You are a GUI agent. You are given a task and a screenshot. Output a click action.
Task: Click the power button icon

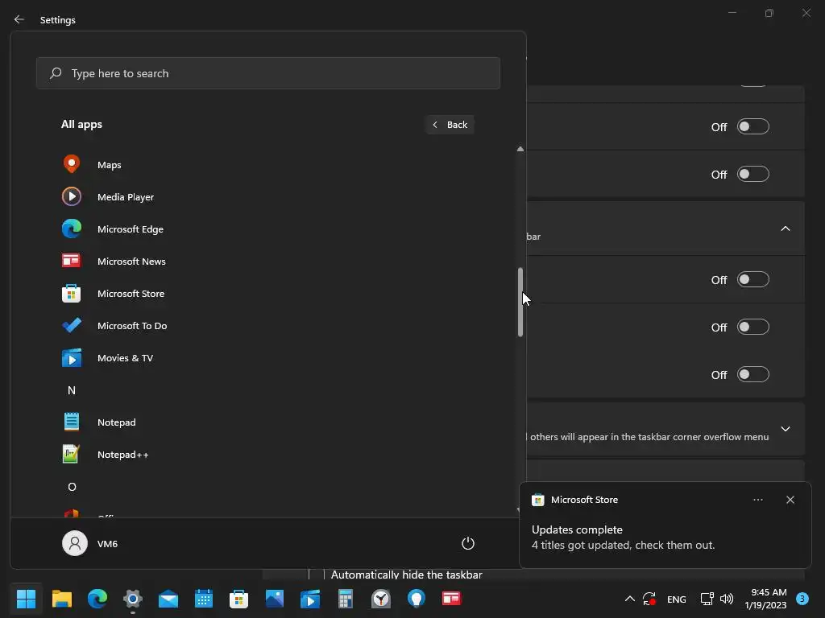point(468,543)
